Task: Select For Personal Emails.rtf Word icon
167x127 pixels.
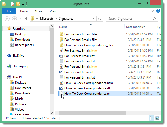Action: click(61, 72)
